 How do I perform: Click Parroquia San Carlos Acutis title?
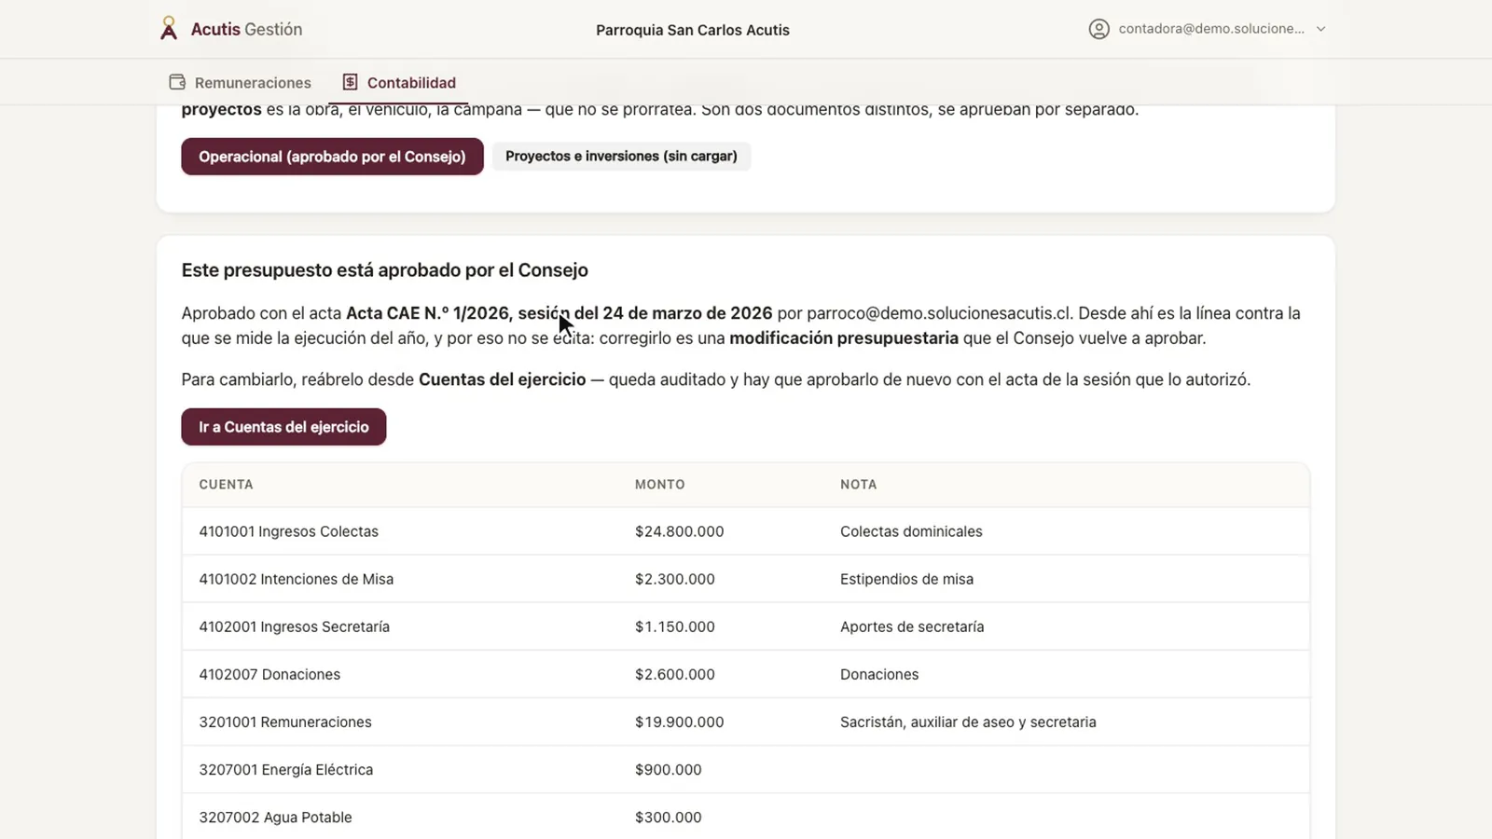693,30
